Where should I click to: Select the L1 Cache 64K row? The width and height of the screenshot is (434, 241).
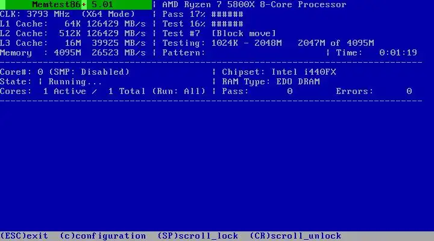coord(73,23)
